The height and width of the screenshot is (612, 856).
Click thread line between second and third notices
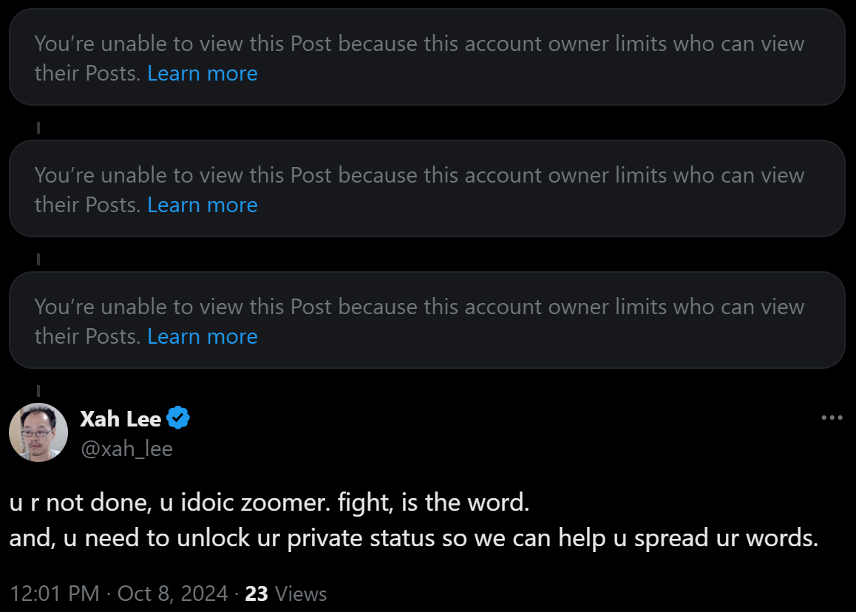(x=38, y=259)
